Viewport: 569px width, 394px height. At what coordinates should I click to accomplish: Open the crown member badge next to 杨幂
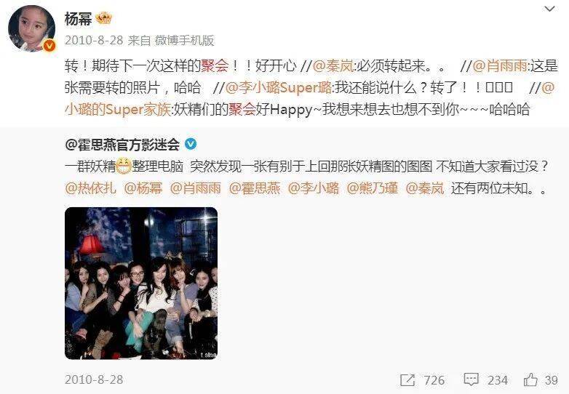coord(104,18)
